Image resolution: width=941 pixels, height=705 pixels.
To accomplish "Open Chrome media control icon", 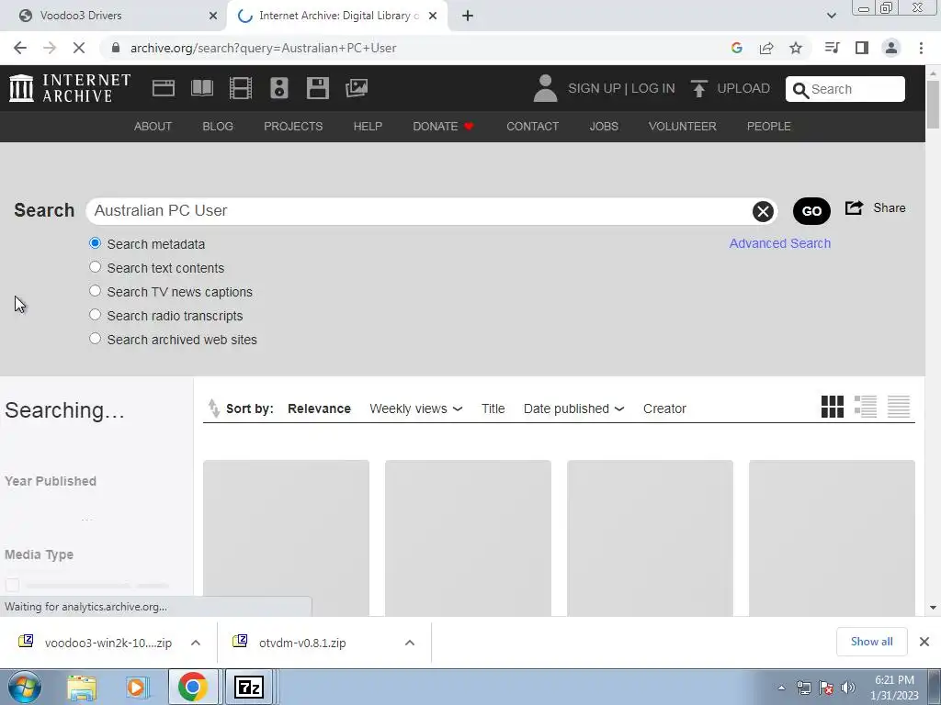I will pos(832,48).
